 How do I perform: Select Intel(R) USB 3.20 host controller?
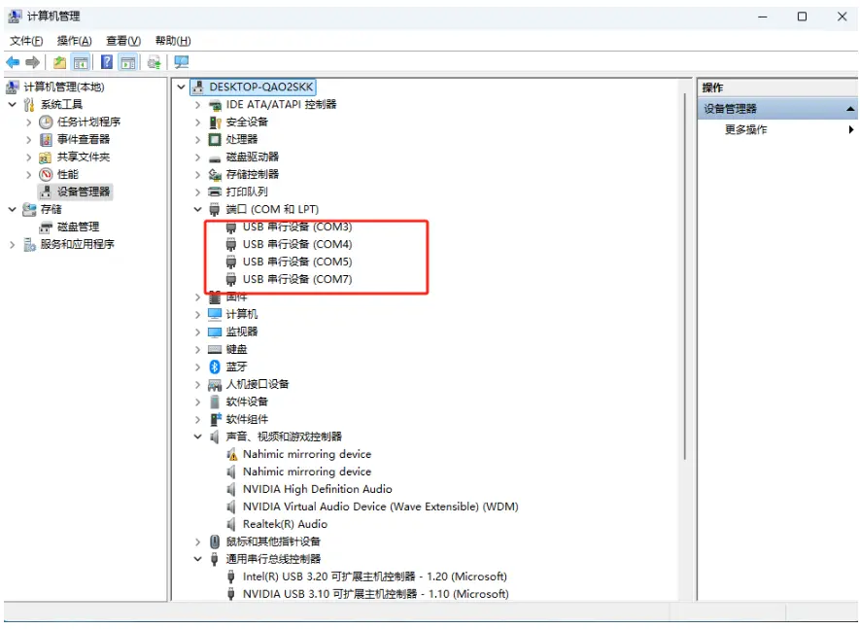click(x=375, y=577)
